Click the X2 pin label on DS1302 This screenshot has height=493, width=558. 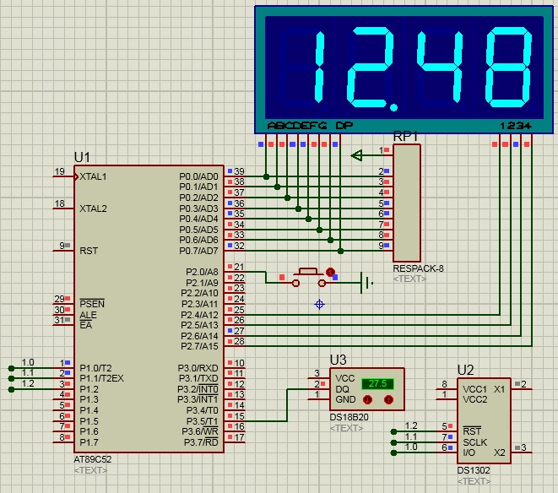pos(499,452)
